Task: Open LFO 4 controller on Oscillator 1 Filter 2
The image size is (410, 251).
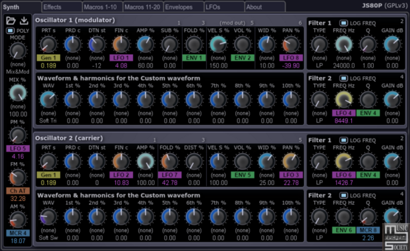Action: [x=344, y=113]
